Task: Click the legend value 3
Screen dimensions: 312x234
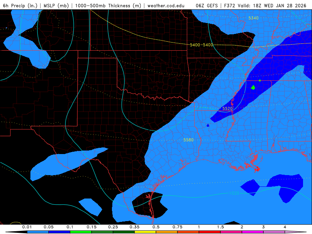Action: click(263, 227)
